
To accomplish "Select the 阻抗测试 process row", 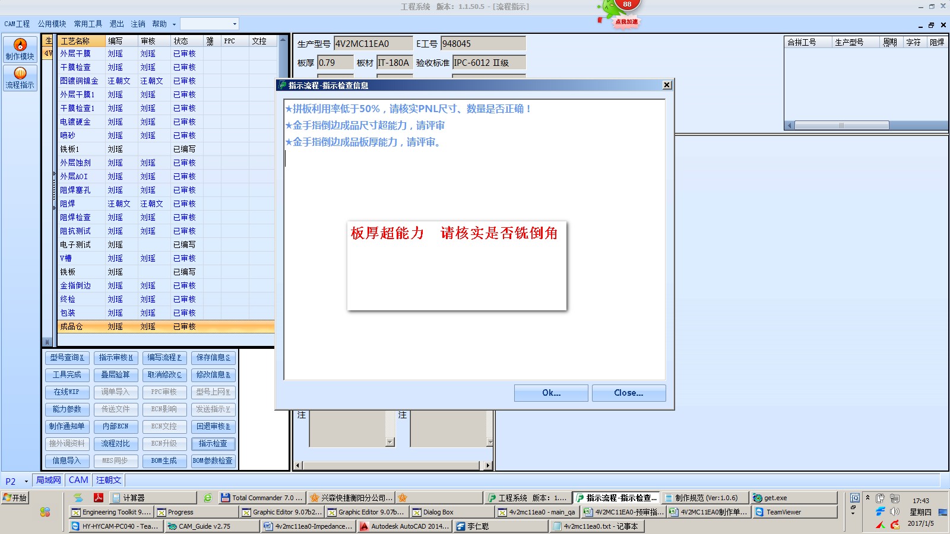I will pyautogui.click(x=166, y=231).
